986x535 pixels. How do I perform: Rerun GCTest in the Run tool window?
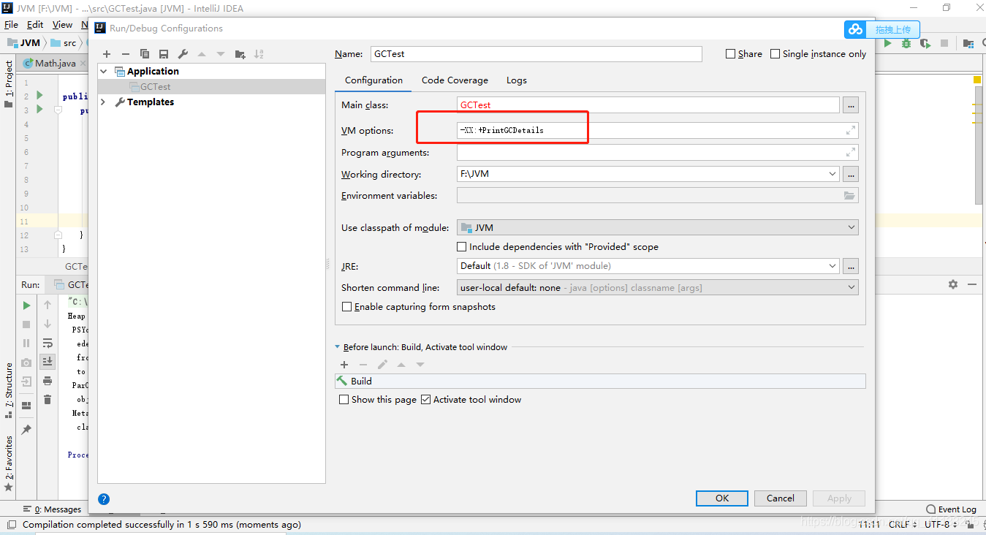26,305
